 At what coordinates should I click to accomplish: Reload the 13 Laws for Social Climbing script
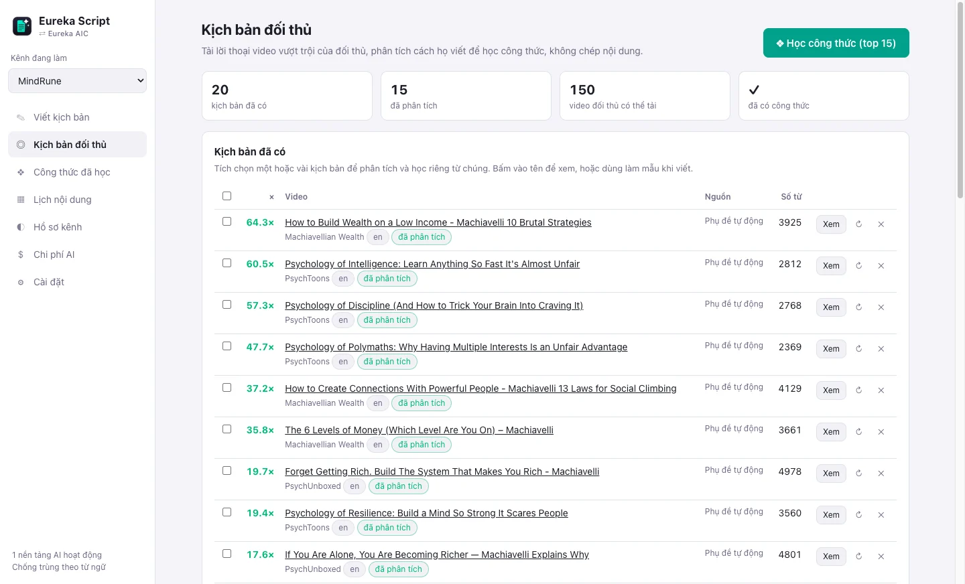[x=858, y=390]
